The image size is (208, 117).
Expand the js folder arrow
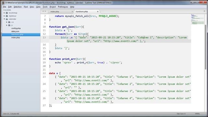tap(7, 25)
